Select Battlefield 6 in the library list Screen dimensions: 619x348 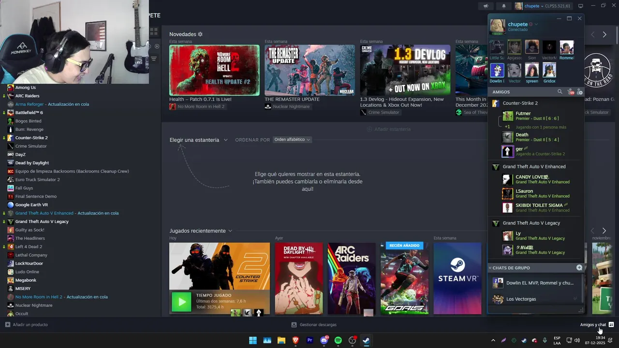click(29, 113)
